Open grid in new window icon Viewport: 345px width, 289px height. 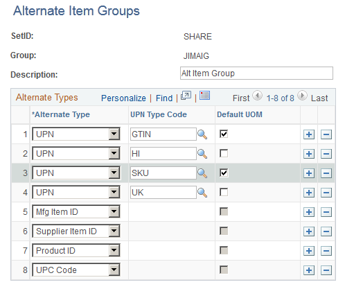pos(186,96)
